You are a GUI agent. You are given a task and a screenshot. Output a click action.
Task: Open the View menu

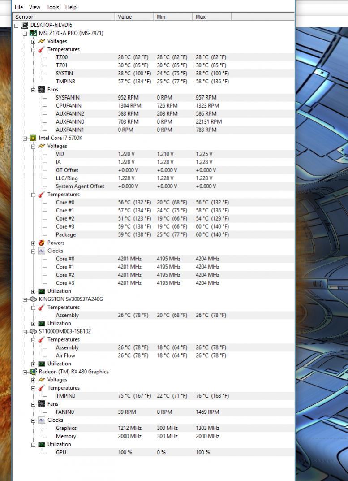[x=34, y=7]
